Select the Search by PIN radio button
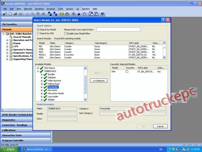Screen dimensions: 202x152 click(x=38, y=33)
